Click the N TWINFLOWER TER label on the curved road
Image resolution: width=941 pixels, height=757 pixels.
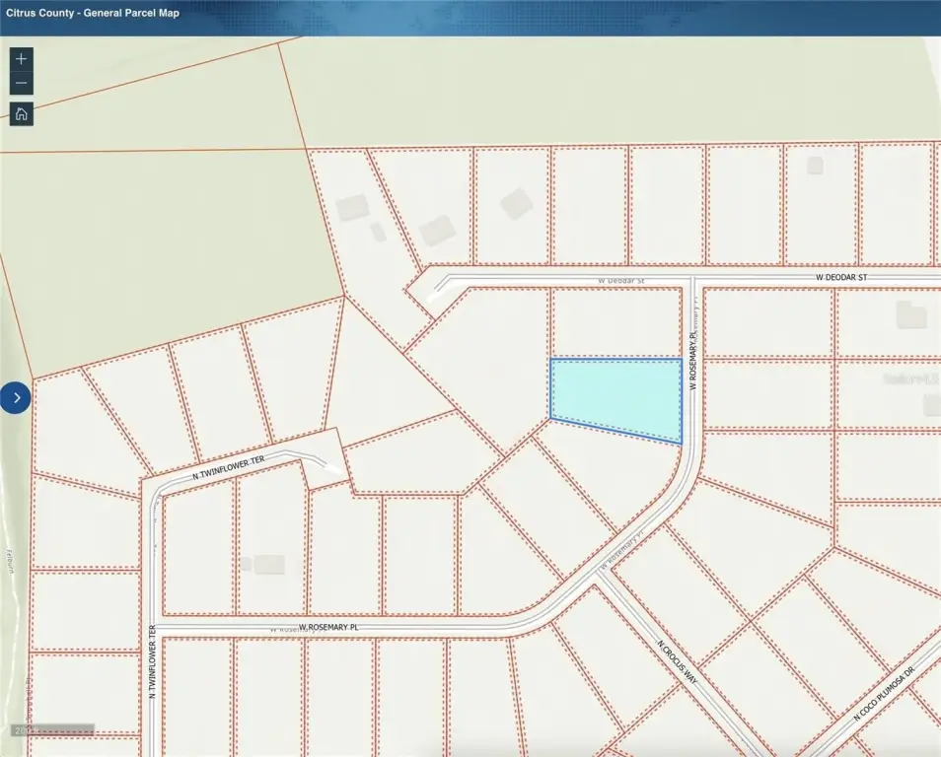click(229, 467)
